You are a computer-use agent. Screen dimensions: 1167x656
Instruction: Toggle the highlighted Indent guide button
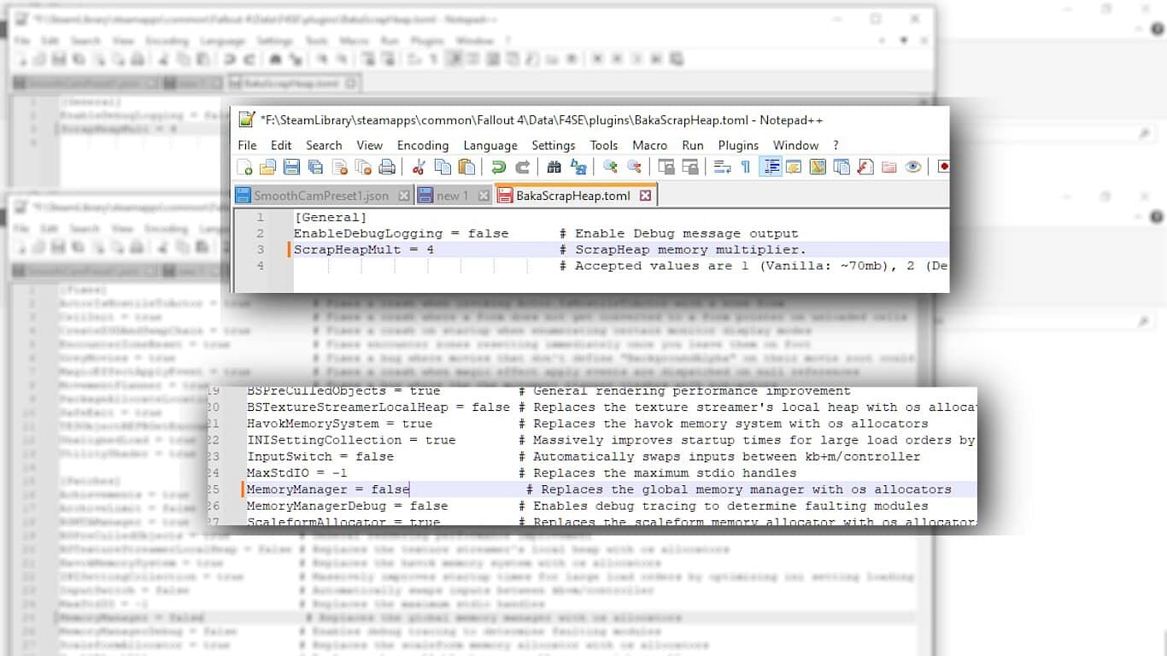pos(771,167)
